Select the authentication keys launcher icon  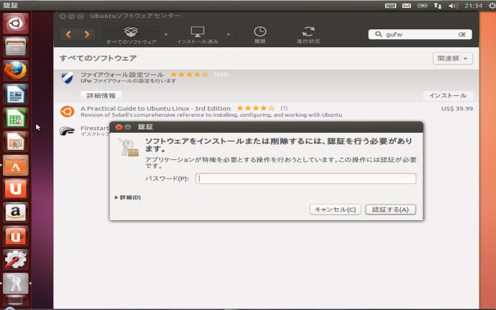pos(15,283)
